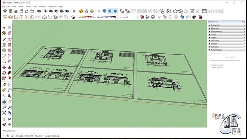Open the Tools menu
The height and width of the screenshot is (139, 247).
pos(35,7)
